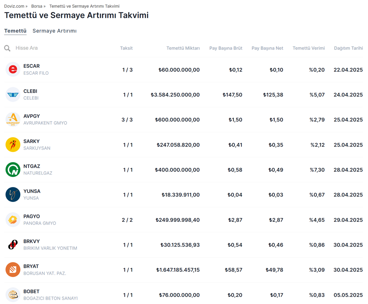368x304 pixels.
Task: Open the Borsa breadcrumb link
Action: [x=37, y=6]
